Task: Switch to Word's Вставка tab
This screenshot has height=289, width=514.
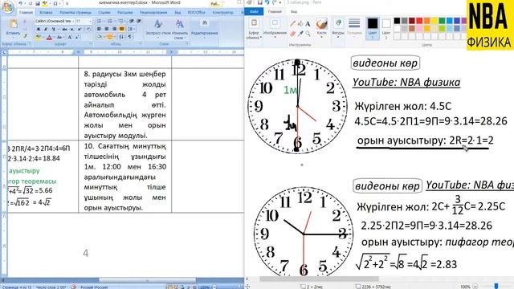Action: coord(46,13)
